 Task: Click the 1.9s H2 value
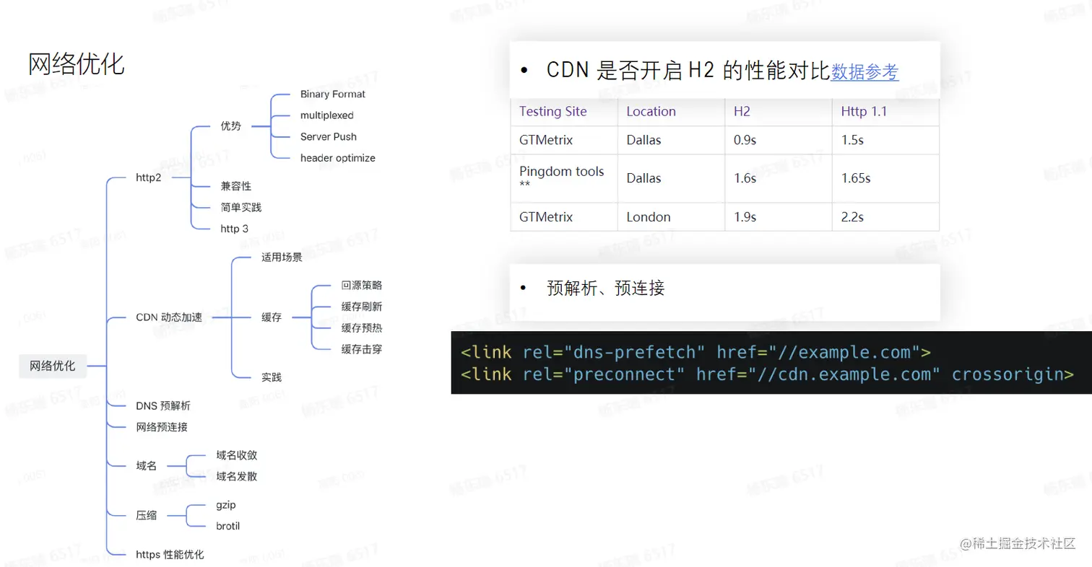(745, 216)
